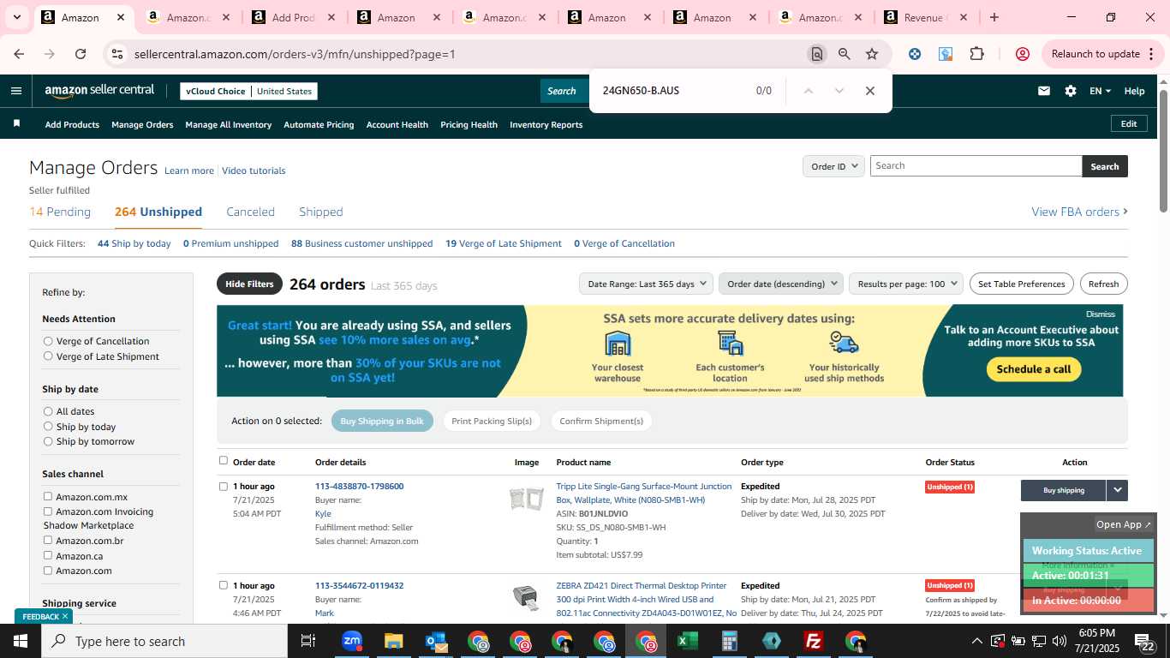This screenshot has width=1170, height=658.
Task: Reload the page
Action: pyautogui.click(x=81, y=54)
